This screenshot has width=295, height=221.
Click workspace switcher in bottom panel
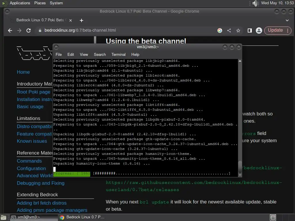273,218
